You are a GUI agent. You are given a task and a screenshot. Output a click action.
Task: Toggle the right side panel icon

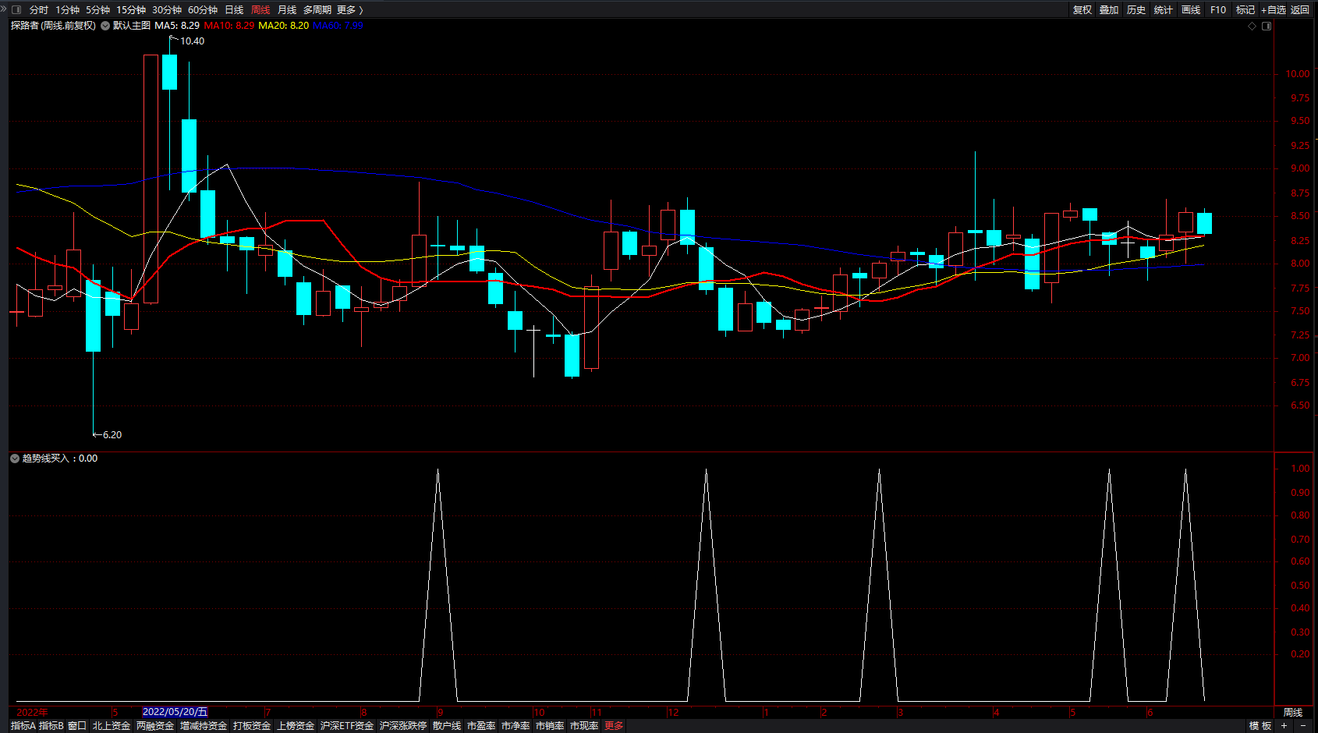[1267, 26]
